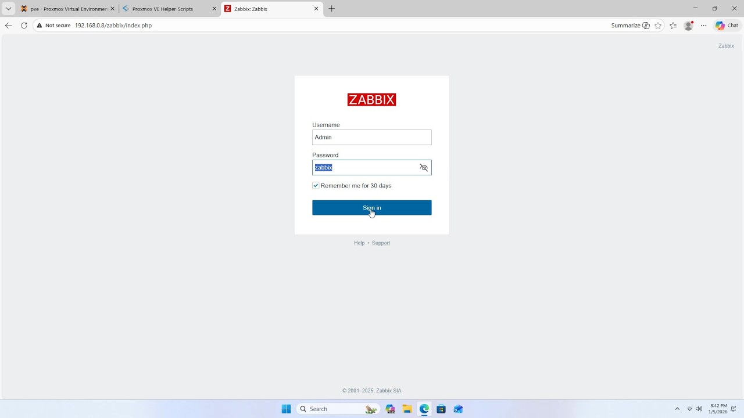Click the Sign in button
The image size is (744, 418).
click(x=372, y=208)
